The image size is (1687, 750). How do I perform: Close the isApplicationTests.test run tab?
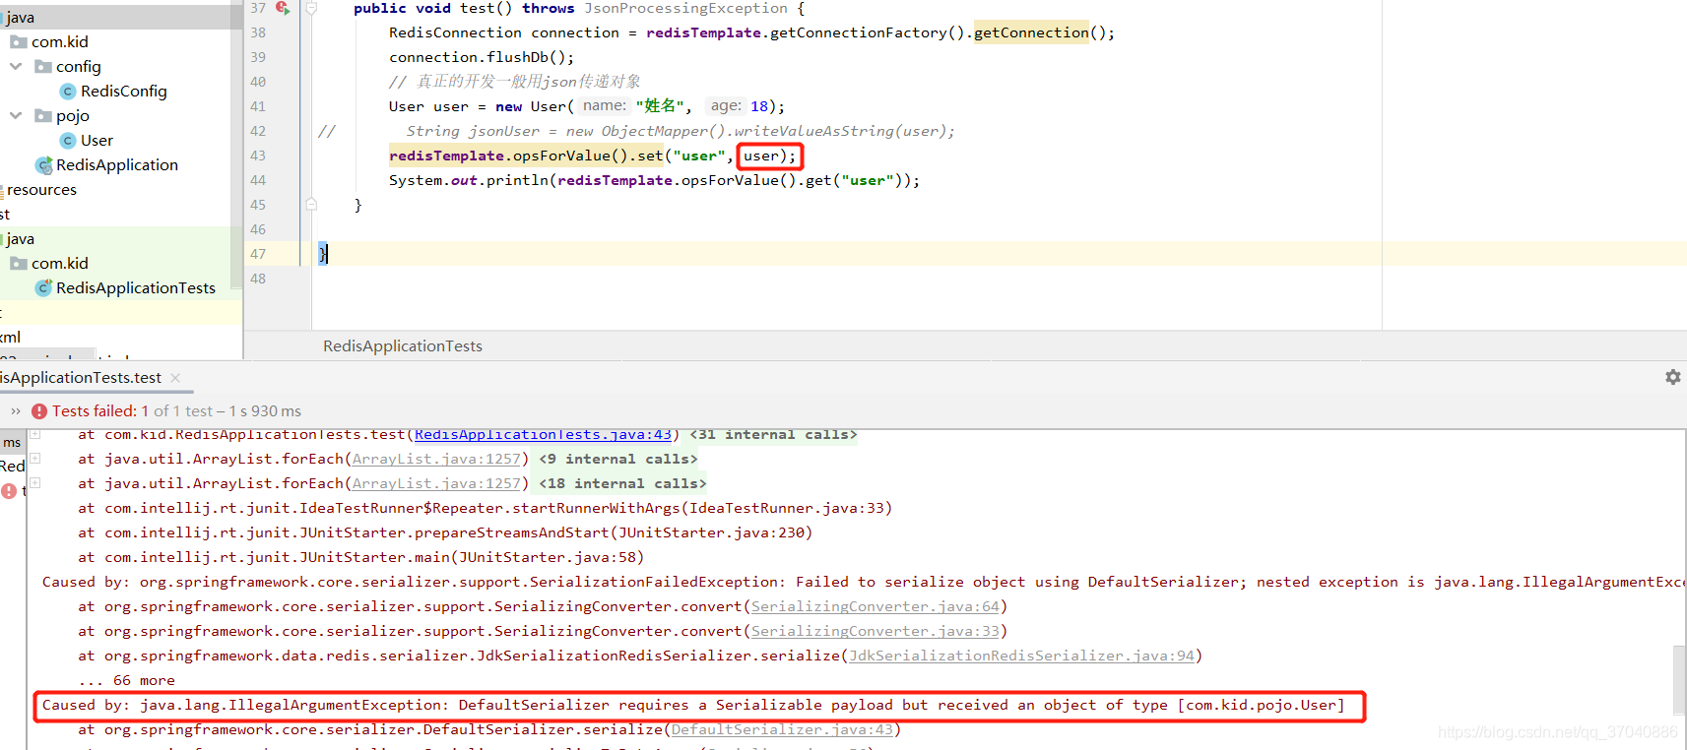pyautogui.click(x=175, y=378)
